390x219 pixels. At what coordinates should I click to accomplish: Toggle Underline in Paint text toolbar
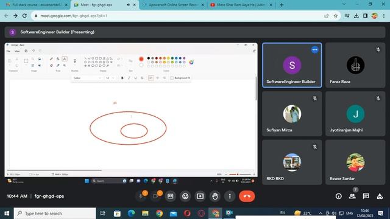[135, 78]
